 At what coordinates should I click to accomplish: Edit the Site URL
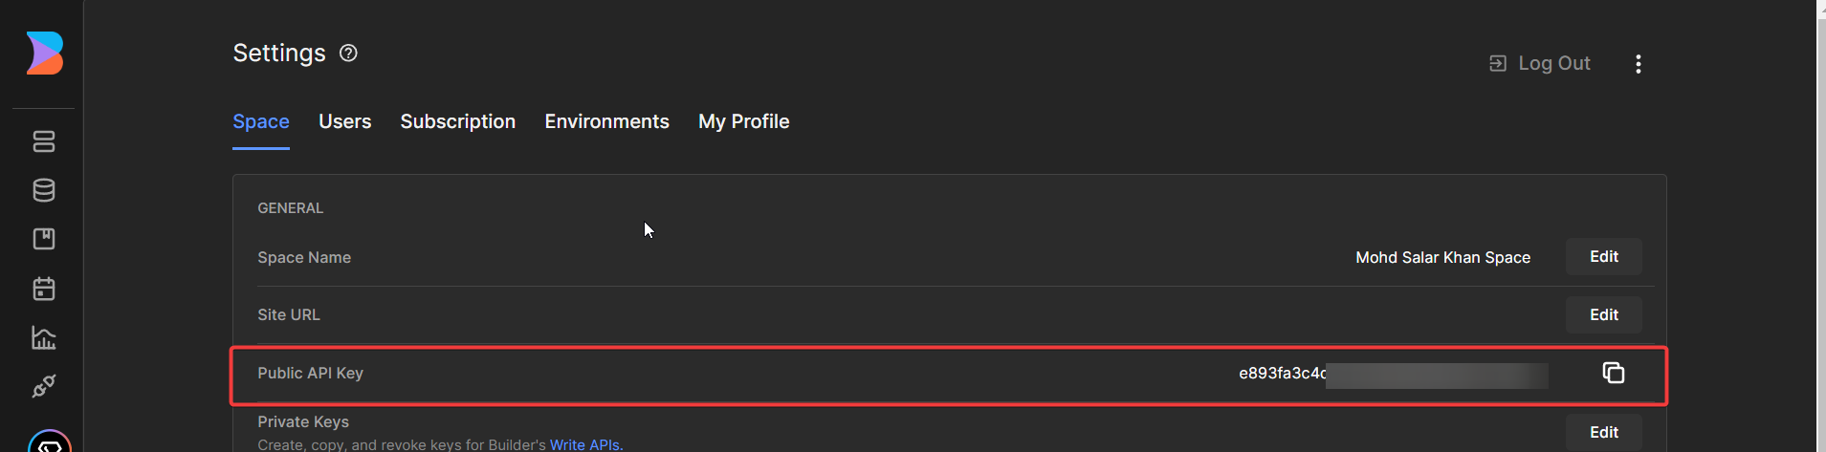point(1603,315)
